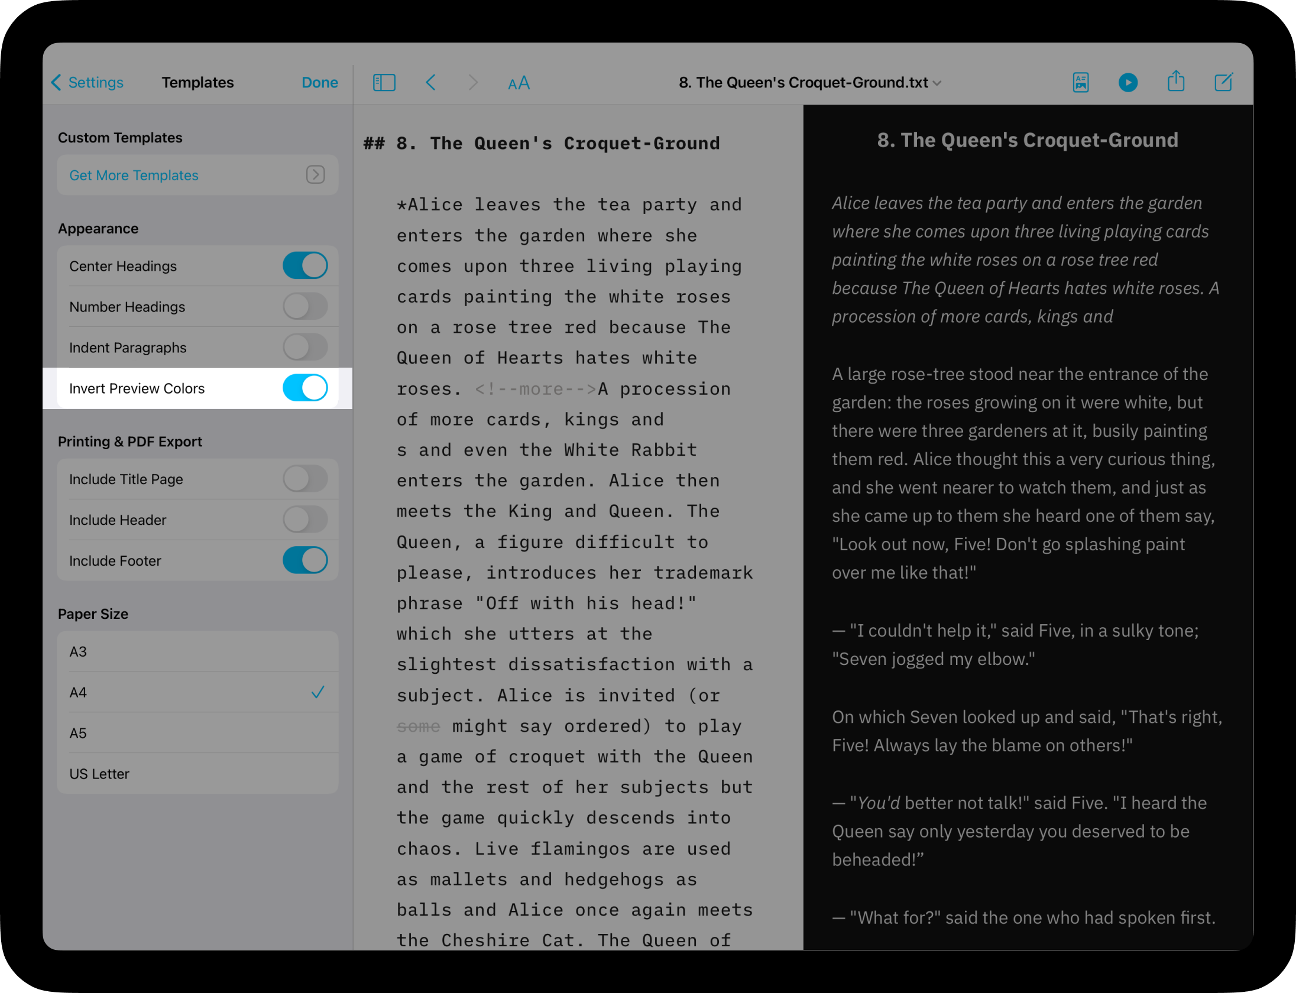Toggle the sidebar panel icon
Screen dimensions: 1296x993
coord(384,83)
